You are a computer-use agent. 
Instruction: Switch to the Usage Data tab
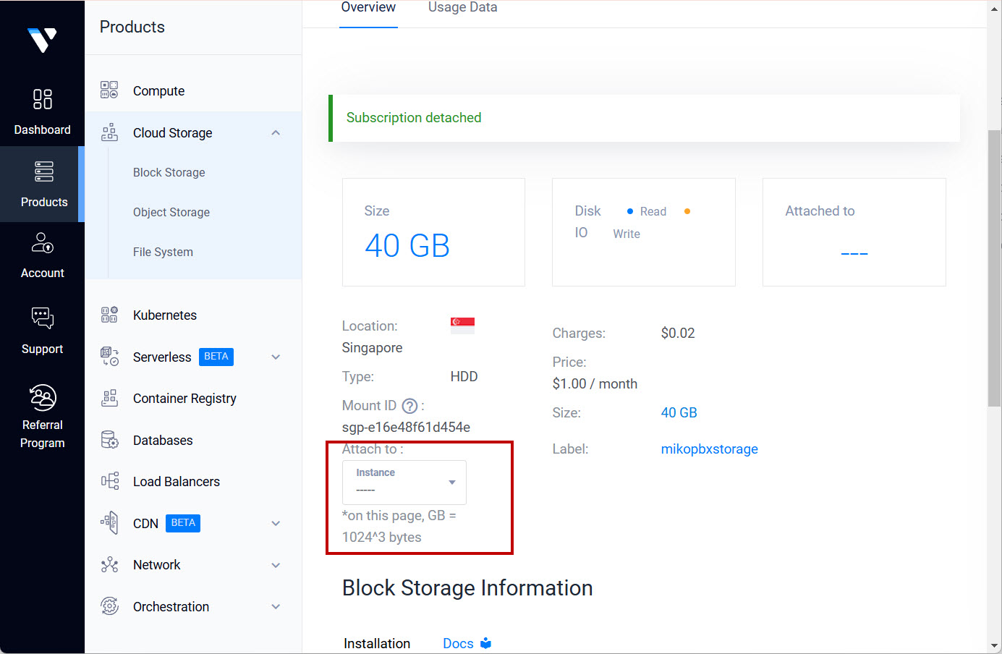462,8
